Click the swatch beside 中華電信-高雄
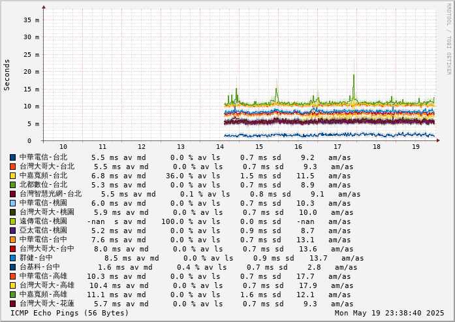 (x=13, y=276)
